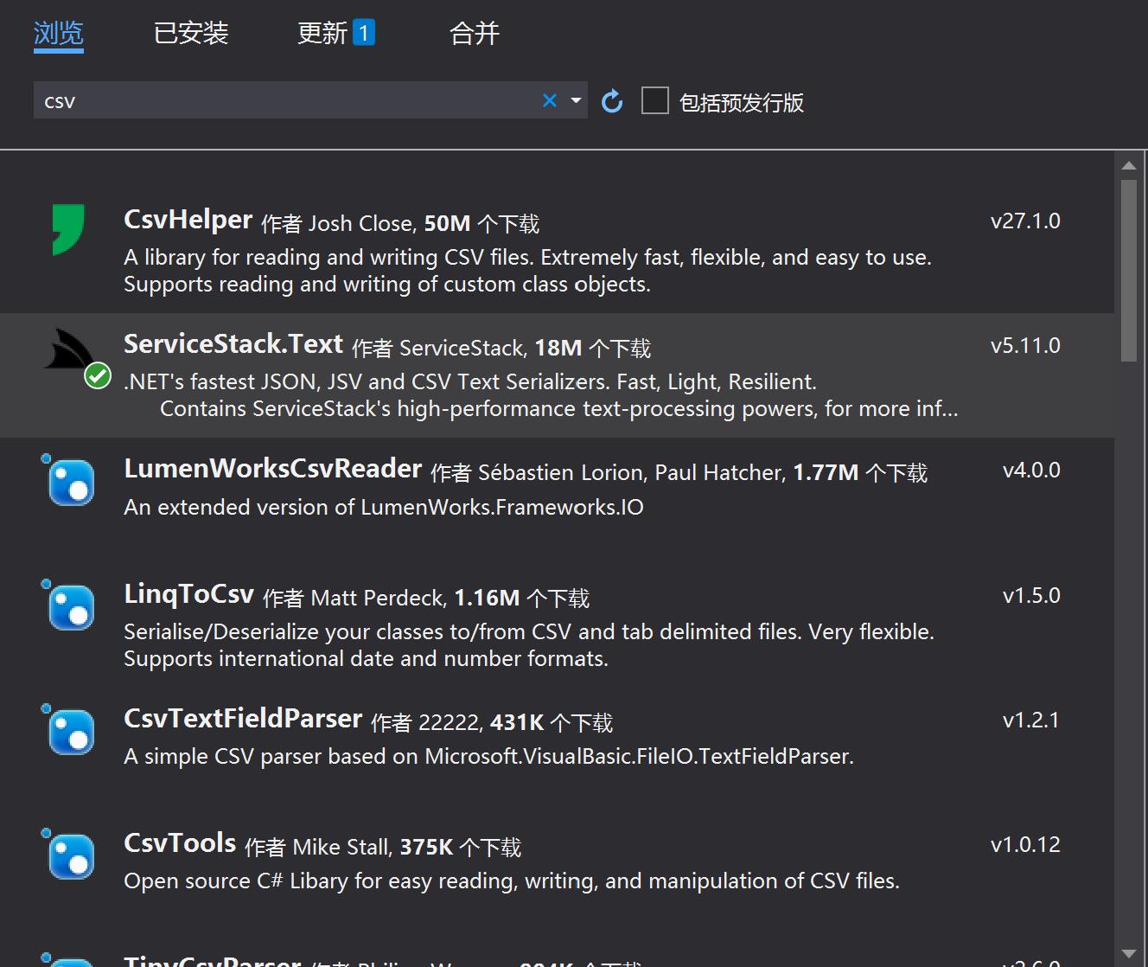Switch to the 浏览 tab
This screenshot has height=967, width=1148.
click(x=59, y=34)
